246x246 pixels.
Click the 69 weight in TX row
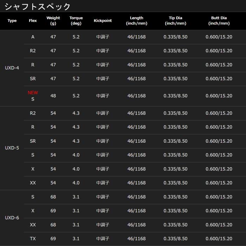(53, 239)
